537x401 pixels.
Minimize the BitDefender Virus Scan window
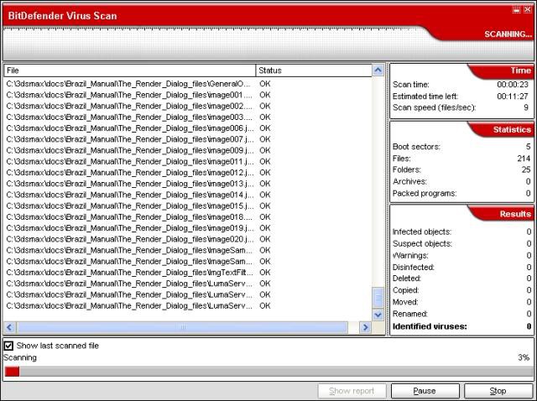515,10
